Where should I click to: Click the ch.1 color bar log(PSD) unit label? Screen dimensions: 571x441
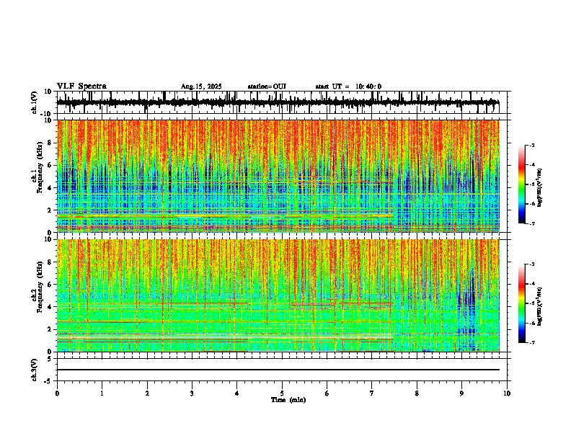[x=540, y=187]
